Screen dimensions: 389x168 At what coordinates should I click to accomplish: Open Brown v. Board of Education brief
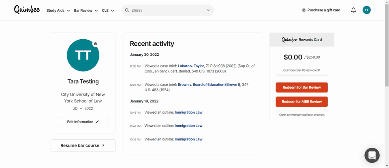click(x=209, y=85)
